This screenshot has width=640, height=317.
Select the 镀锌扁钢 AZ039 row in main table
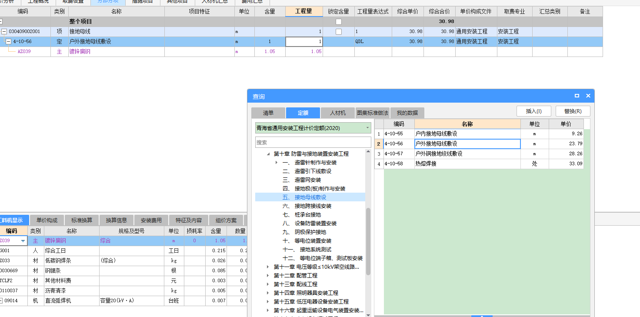(301, 52)
